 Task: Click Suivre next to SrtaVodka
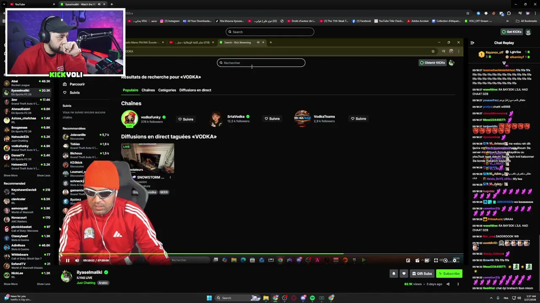click(x=272, y=119)
